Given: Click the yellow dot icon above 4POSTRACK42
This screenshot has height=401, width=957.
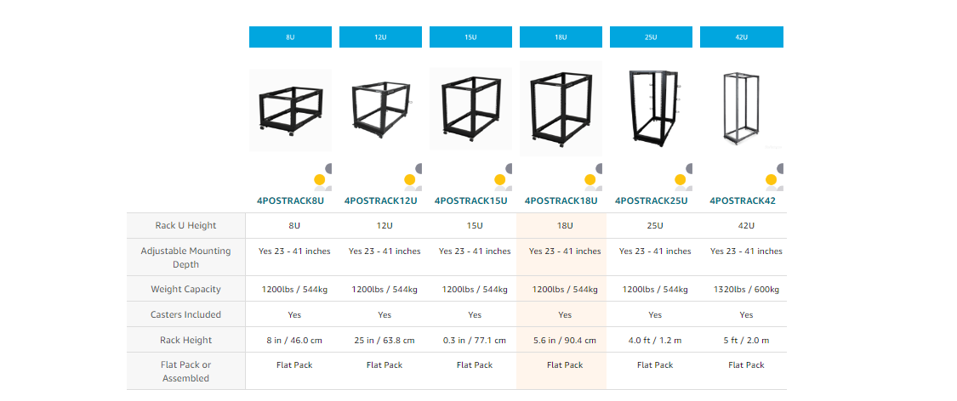Looking at the screenshot, I should pos(771,180).
